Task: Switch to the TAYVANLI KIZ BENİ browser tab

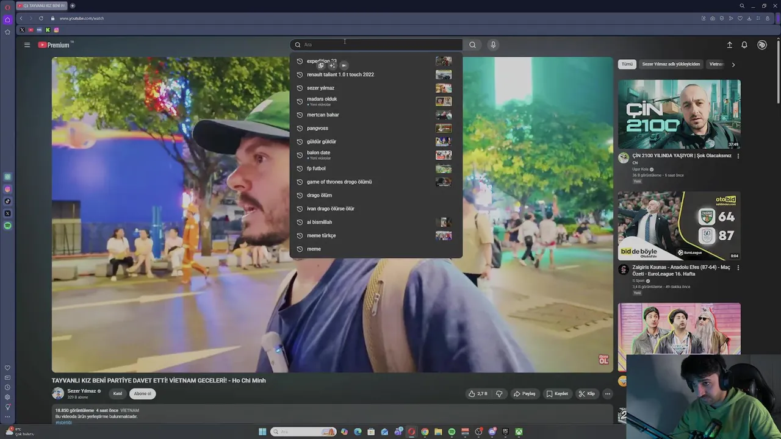Action: coord(42,5)
